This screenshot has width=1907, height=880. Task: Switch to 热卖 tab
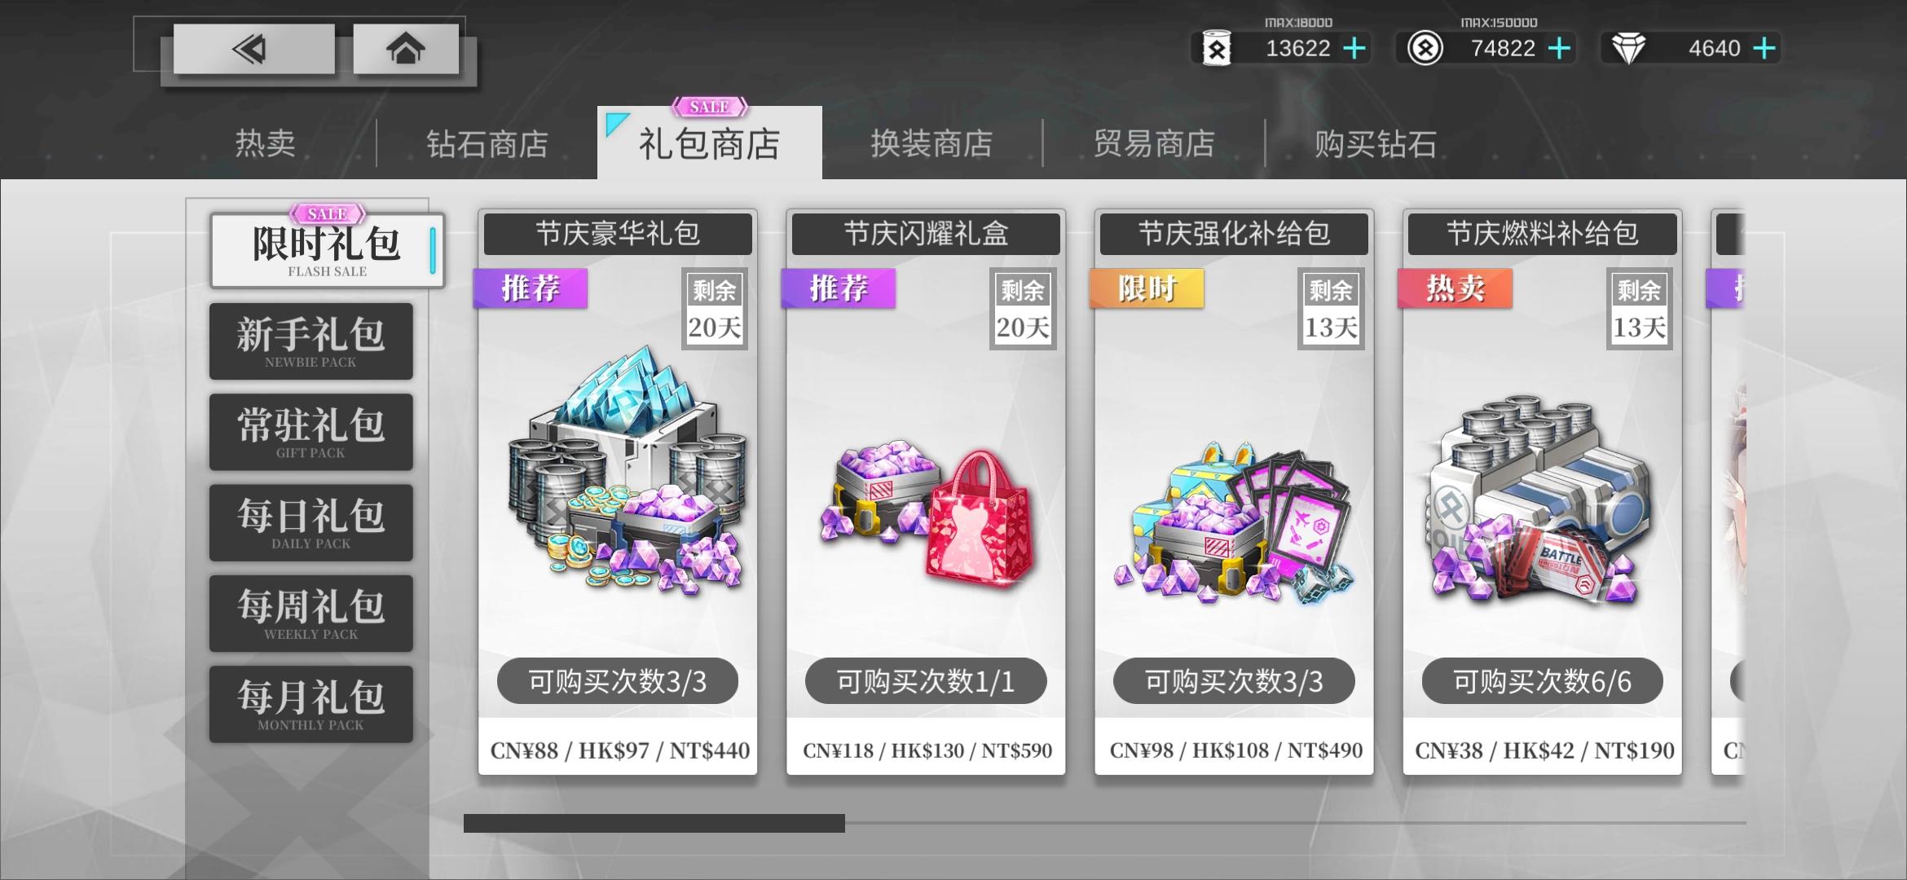click(x=266, y=143)
